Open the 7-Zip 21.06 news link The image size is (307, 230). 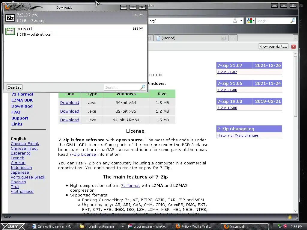(x=227, y=90)
